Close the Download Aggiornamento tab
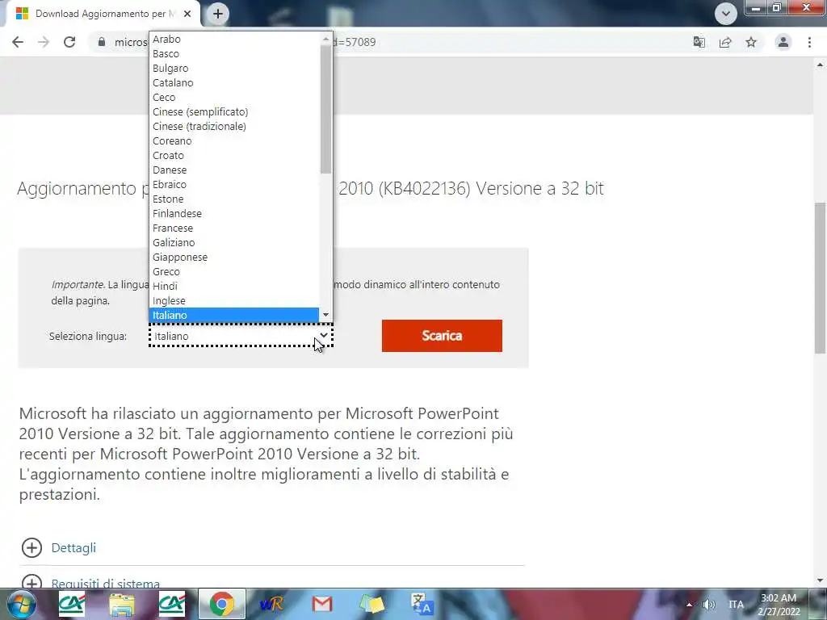827x620 pixels. point(187,14)
